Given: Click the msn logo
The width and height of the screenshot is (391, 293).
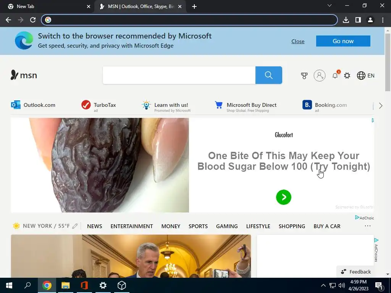Looking at the screenshot, I should click(24, 75).
